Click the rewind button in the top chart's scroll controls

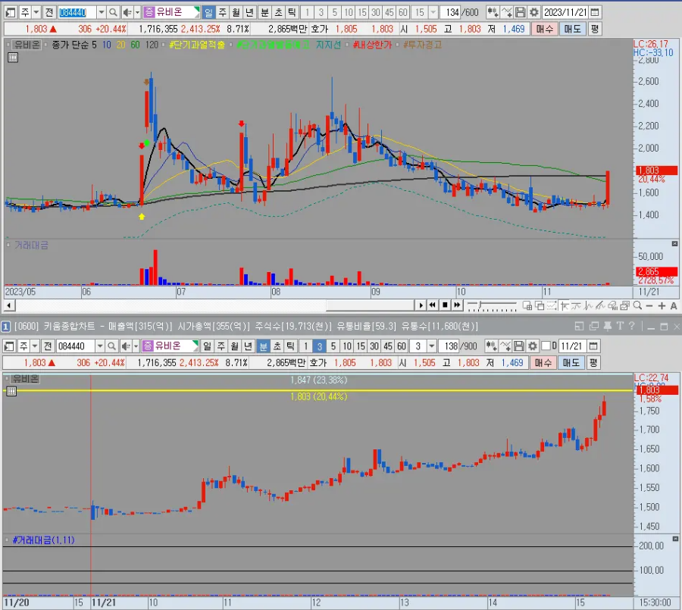[x=433, y=305]
